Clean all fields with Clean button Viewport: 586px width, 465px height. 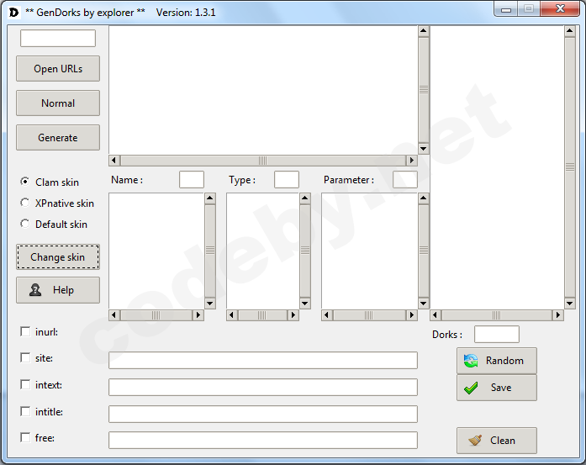click(497, 441)
